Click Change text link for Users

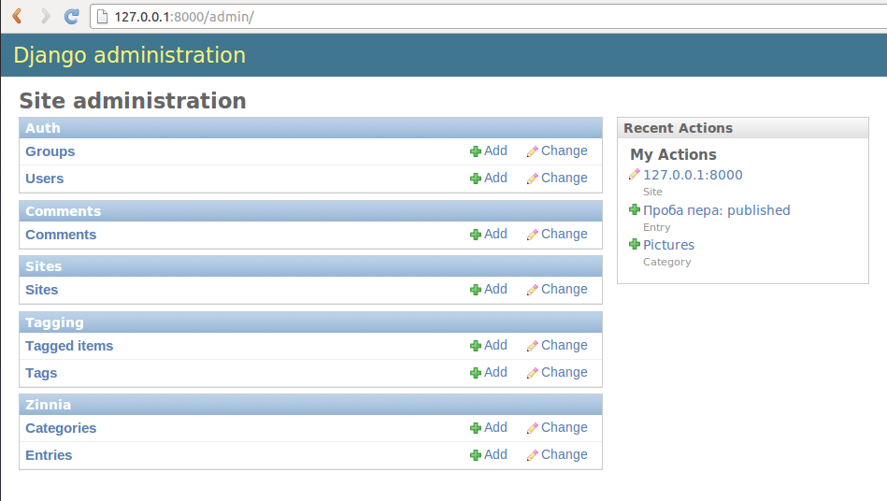click(564, 179)
